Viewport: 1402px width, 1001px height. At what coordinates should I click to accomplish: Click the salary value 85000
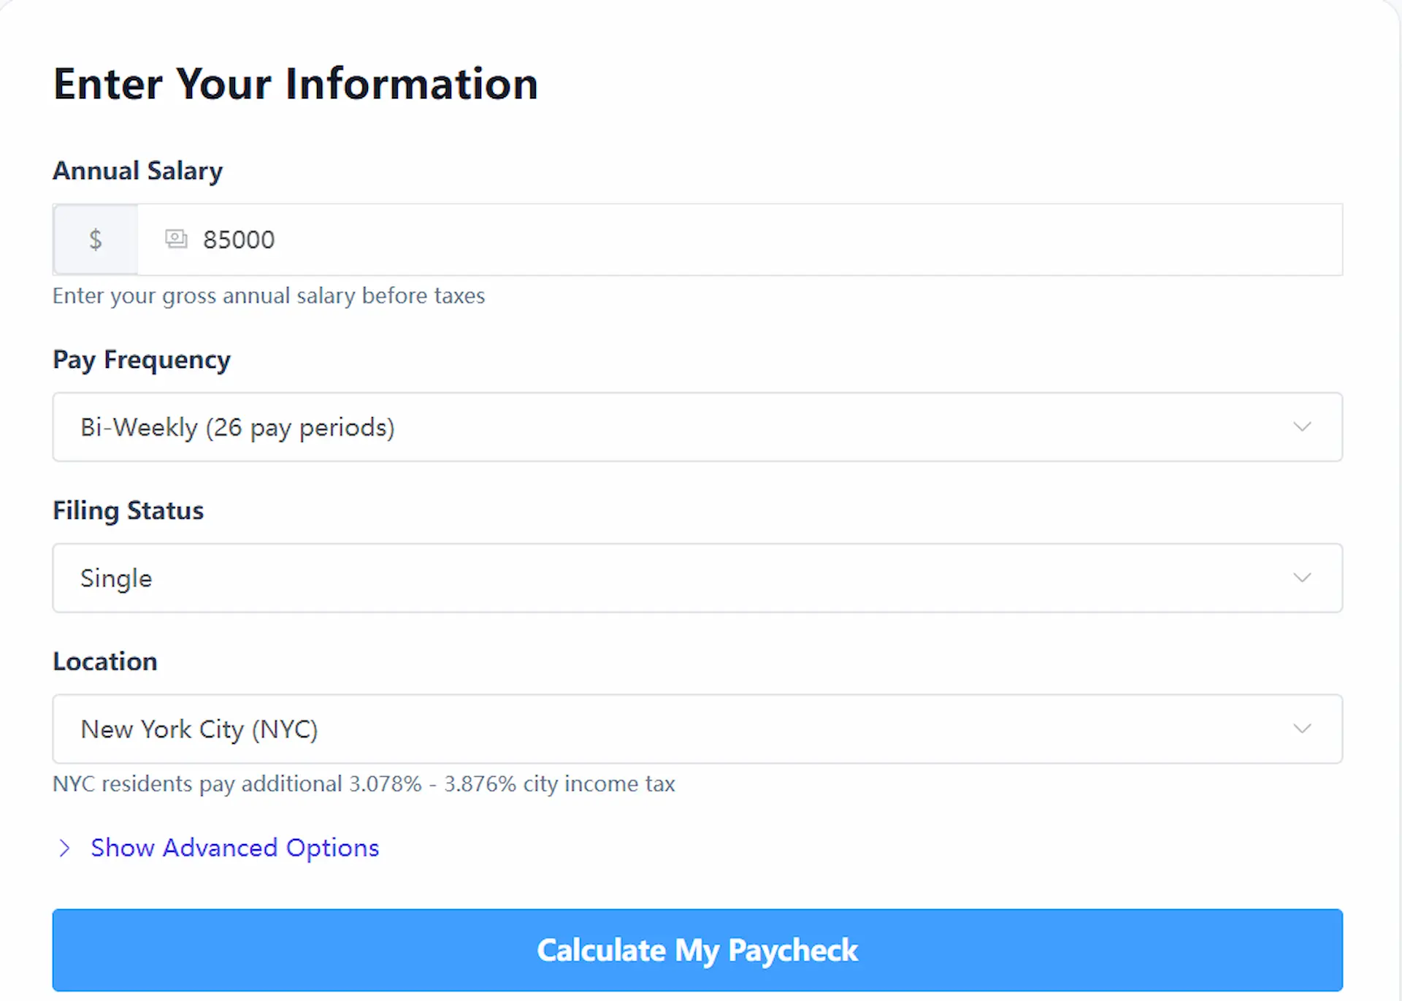pos(238,239)
